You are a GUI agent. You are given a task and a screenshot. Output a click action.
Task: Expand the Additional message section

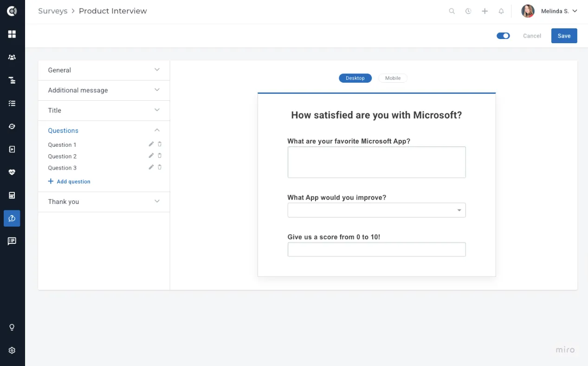[x=104, y=90]
